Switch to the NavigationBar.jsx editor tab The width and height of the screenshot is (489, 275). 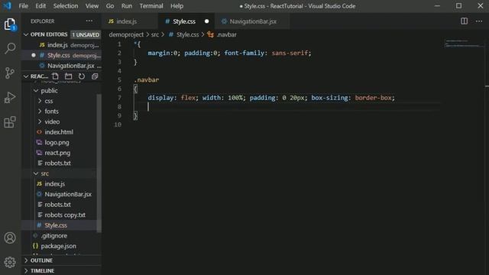tap(252, 21)
